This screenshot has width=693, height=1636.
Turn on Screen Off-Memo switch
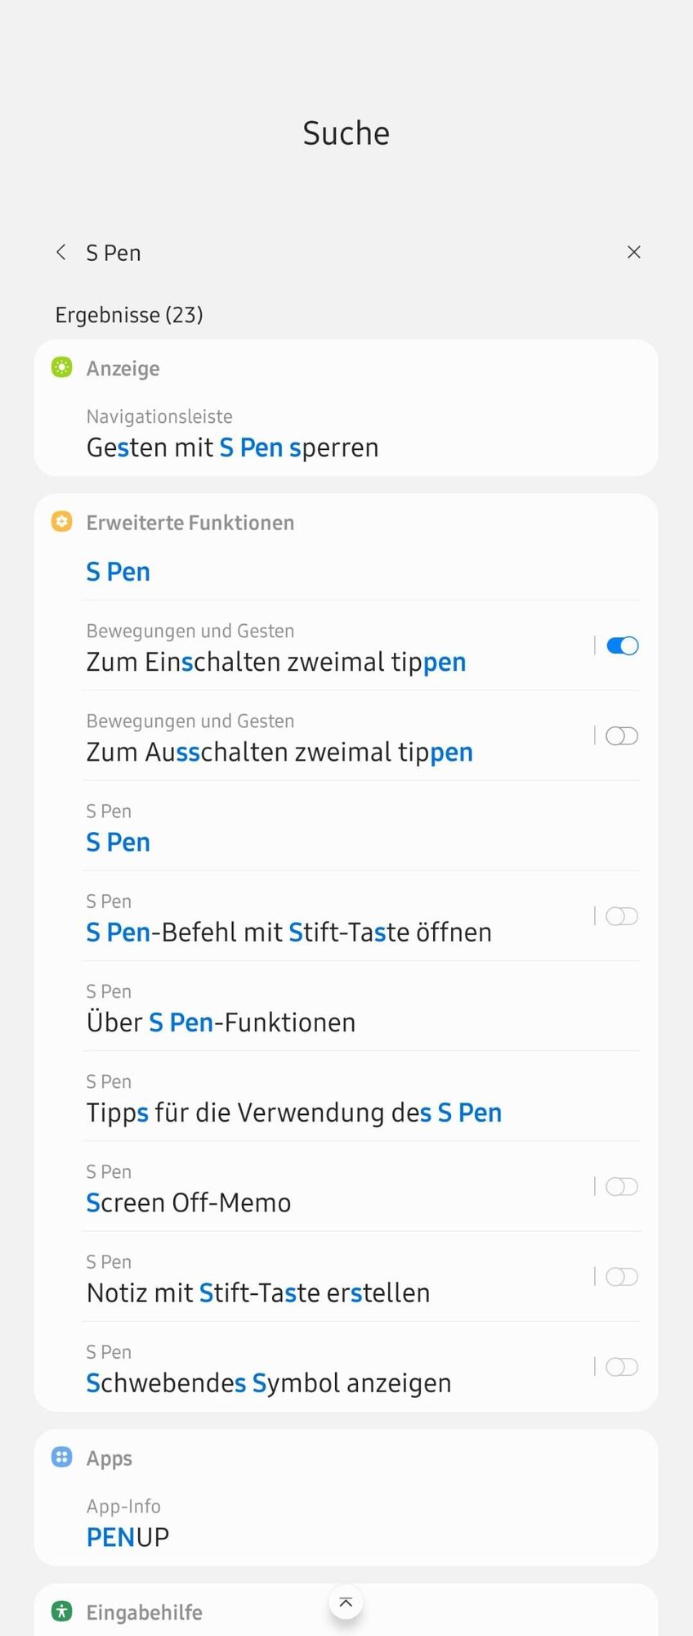tap(622, 1187)
